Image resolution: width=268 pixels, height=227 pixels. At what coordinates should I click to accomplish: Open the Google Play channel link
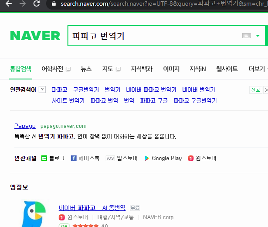coord(166,158)
